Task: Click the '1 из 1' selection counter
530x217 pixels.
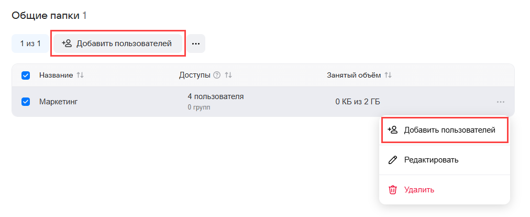Action: tap(30, 44)
